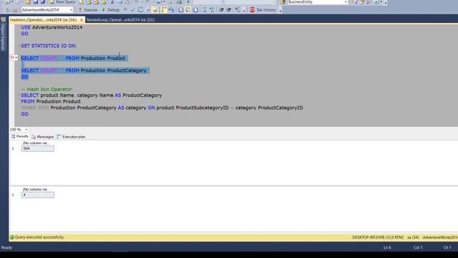Click 'sa (54)' login in status bar
This screenshot has width=458, height=258.
click(x=414, y=237)
